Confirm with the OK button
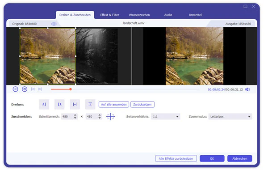Viewport: 268px width, 170px height. 212,158
